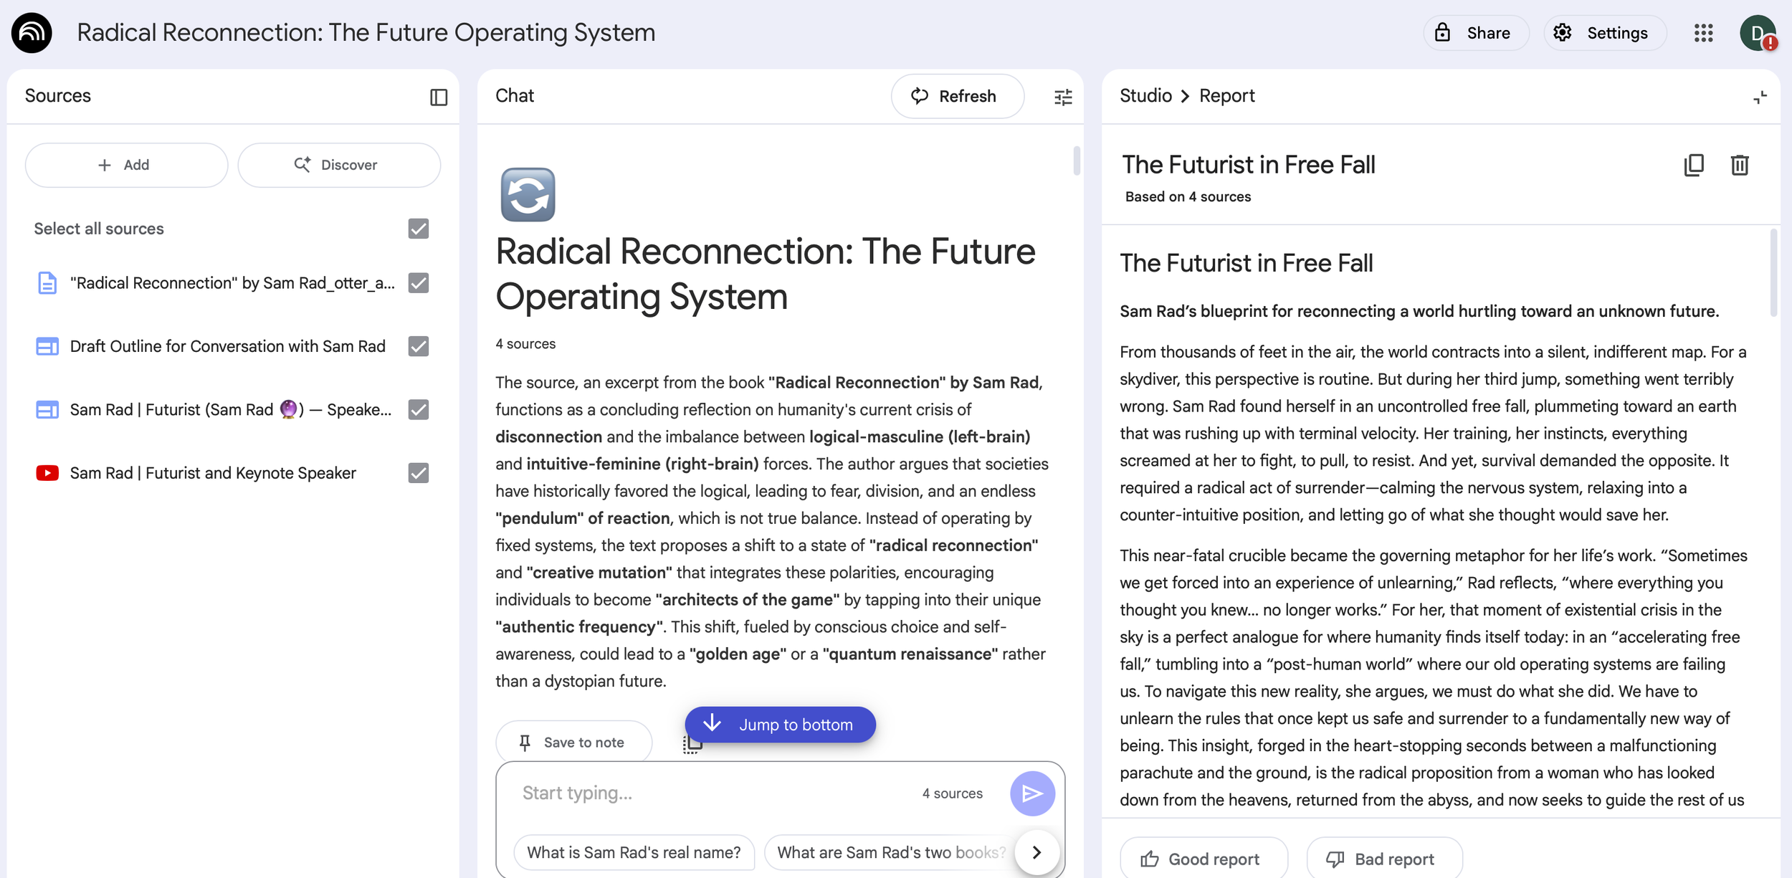Click Jump to bottom button
1792x878 pixels.
point(780,725)
